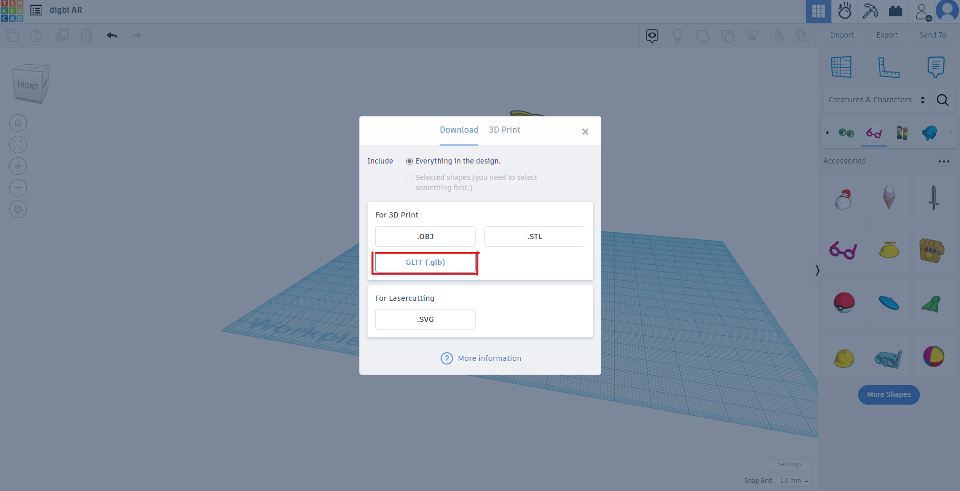The height and width of the screenshot is (491, 960).
Task: Click the Ungroup shapes icon
Action: (x=728, y=35)
